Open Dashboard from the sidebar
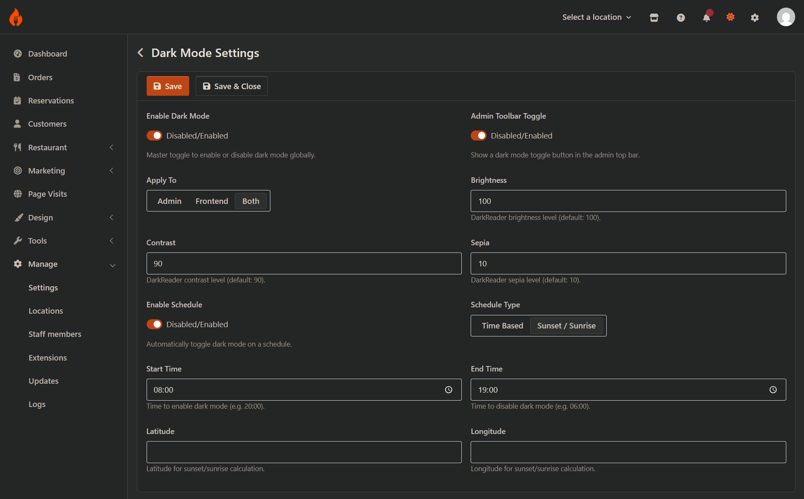 click(x=47, y=54)
